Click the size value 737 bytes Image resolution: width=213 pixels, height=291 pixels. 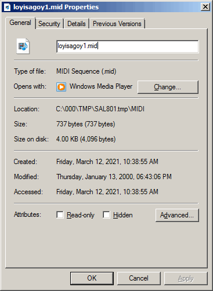(86, 124)
